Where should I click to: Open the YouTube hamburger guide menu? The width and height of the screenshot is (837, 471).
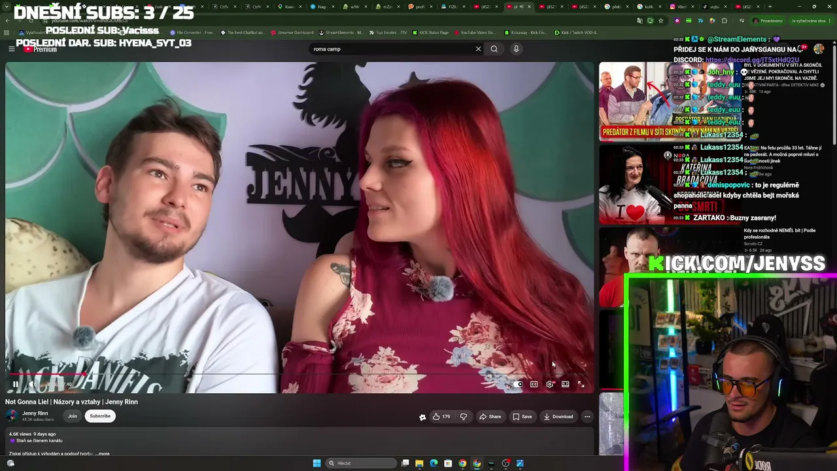pyautogui.click(x=11, y=49)
